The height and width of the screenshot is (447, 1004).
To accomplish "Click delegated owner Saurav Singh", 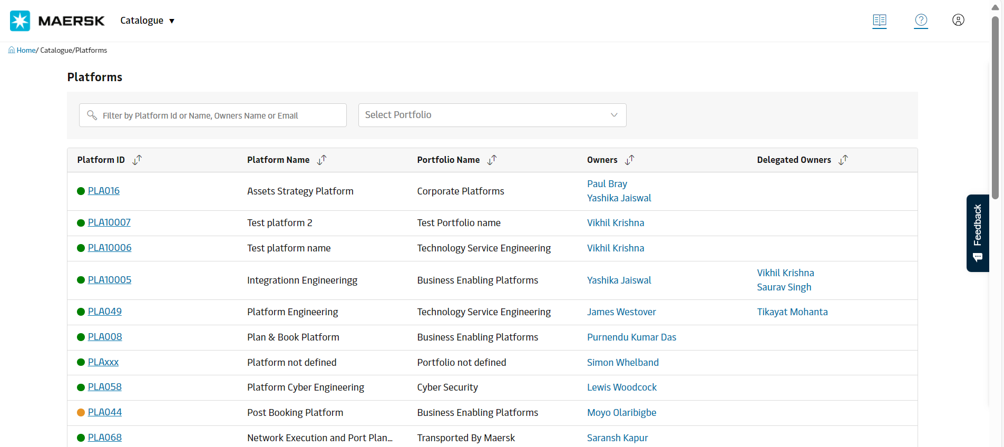I will pos(784,287).
